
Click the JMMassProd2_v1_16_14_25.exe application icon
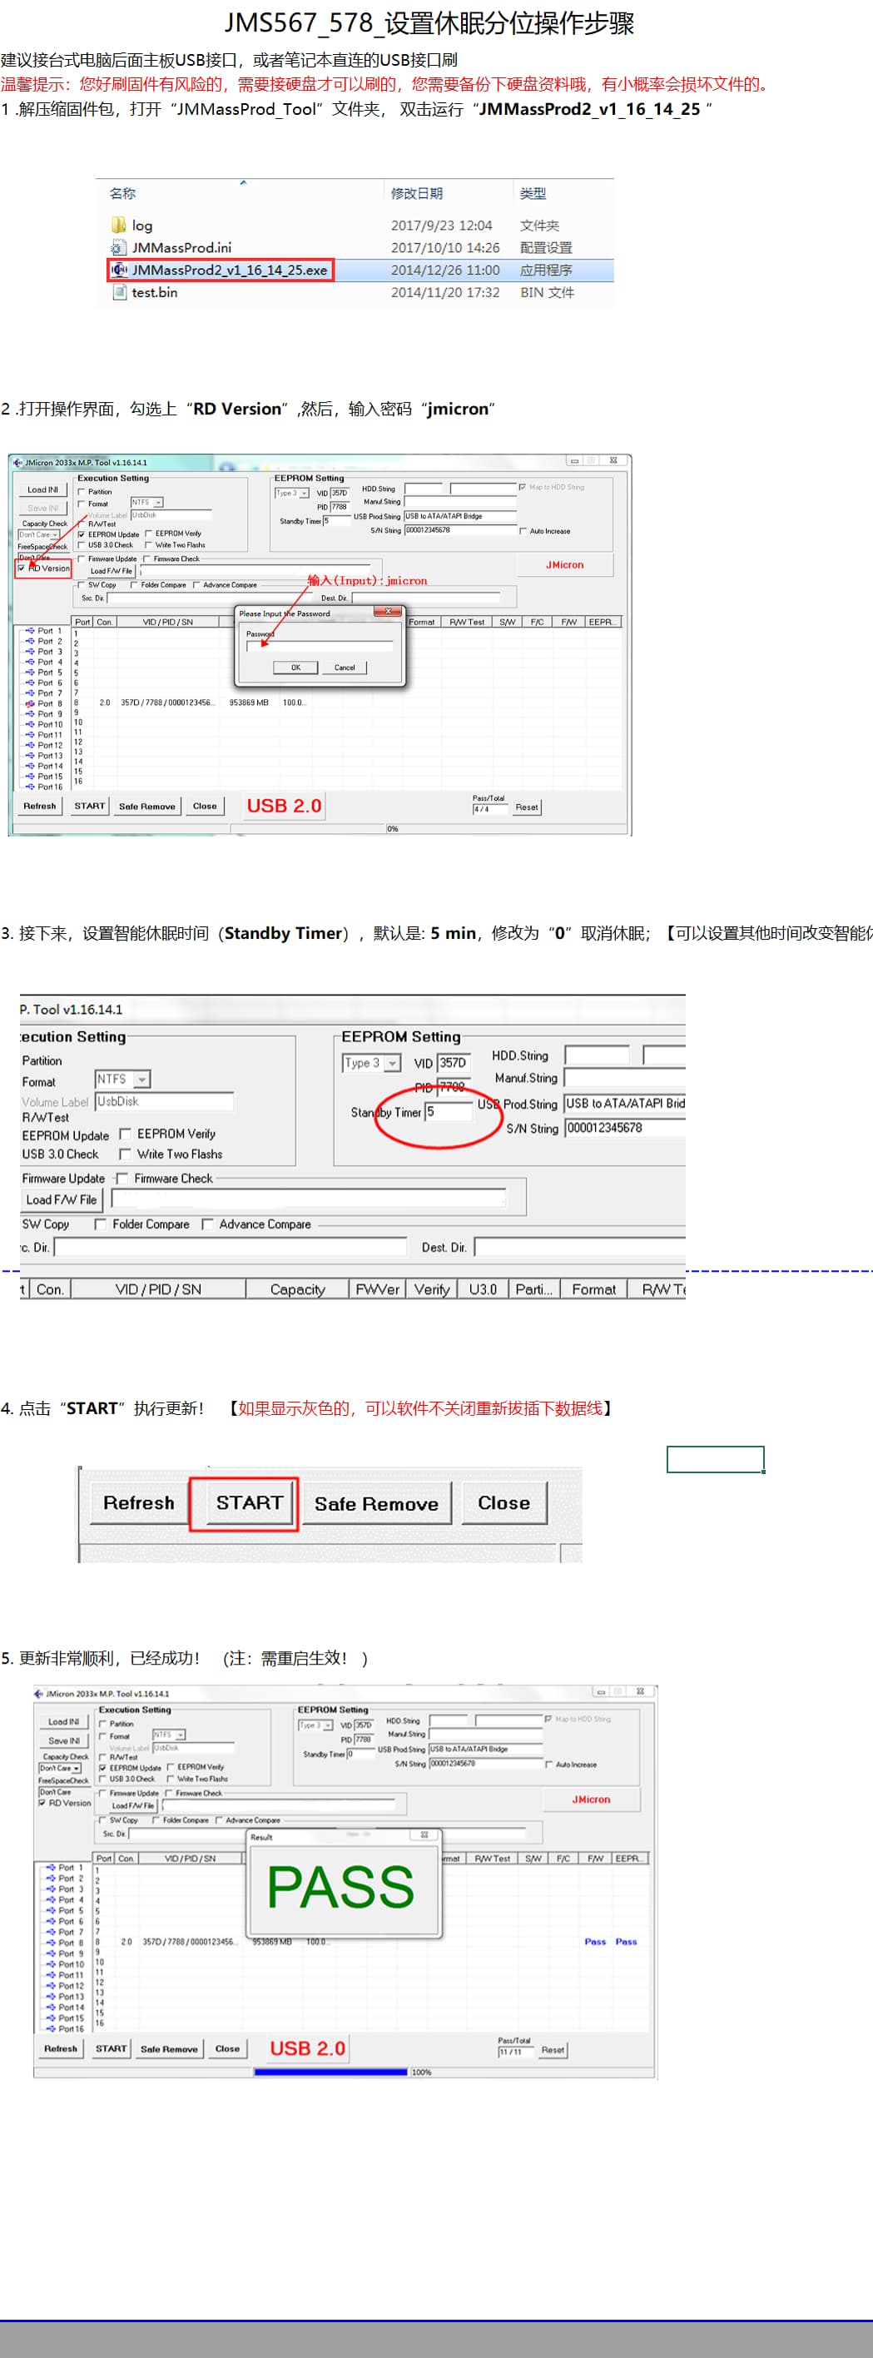click(x=119, y=270)
